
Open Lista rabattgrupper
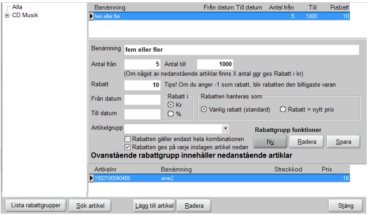[x=35, y=205]
